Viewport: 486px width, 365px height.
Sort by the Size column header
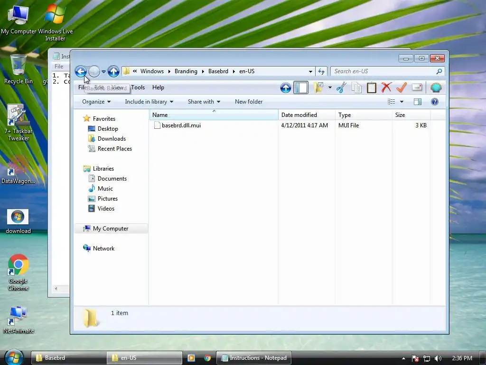(411, 115)
